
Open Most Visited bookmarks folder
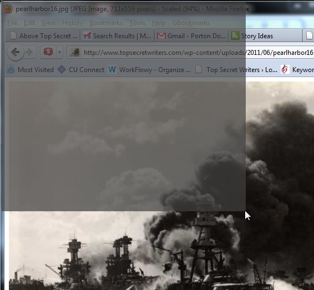click(x=30, y=70)
